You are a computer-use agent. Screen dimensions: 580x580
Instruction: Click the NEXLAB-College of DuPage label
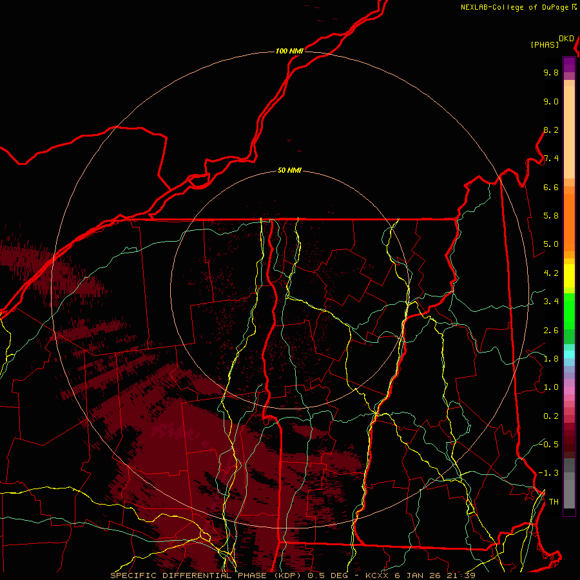(514, 7)
